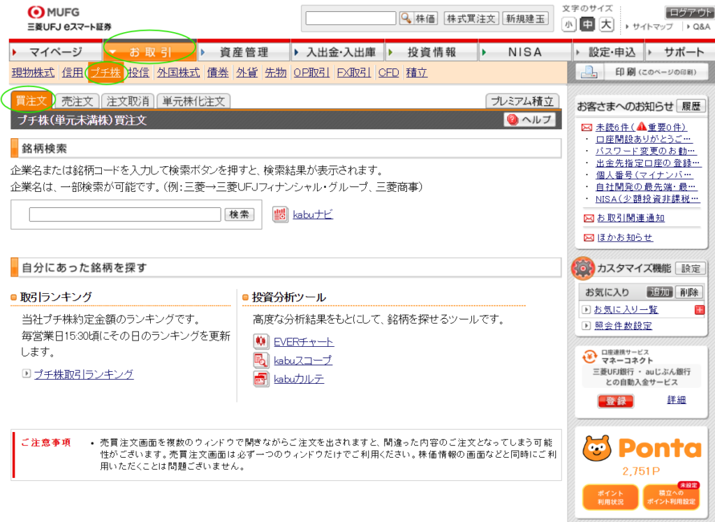Click the red plus icon beside お気に入り一覧
Viewport: 715px width, 522px height.
[x=700, y=310]
